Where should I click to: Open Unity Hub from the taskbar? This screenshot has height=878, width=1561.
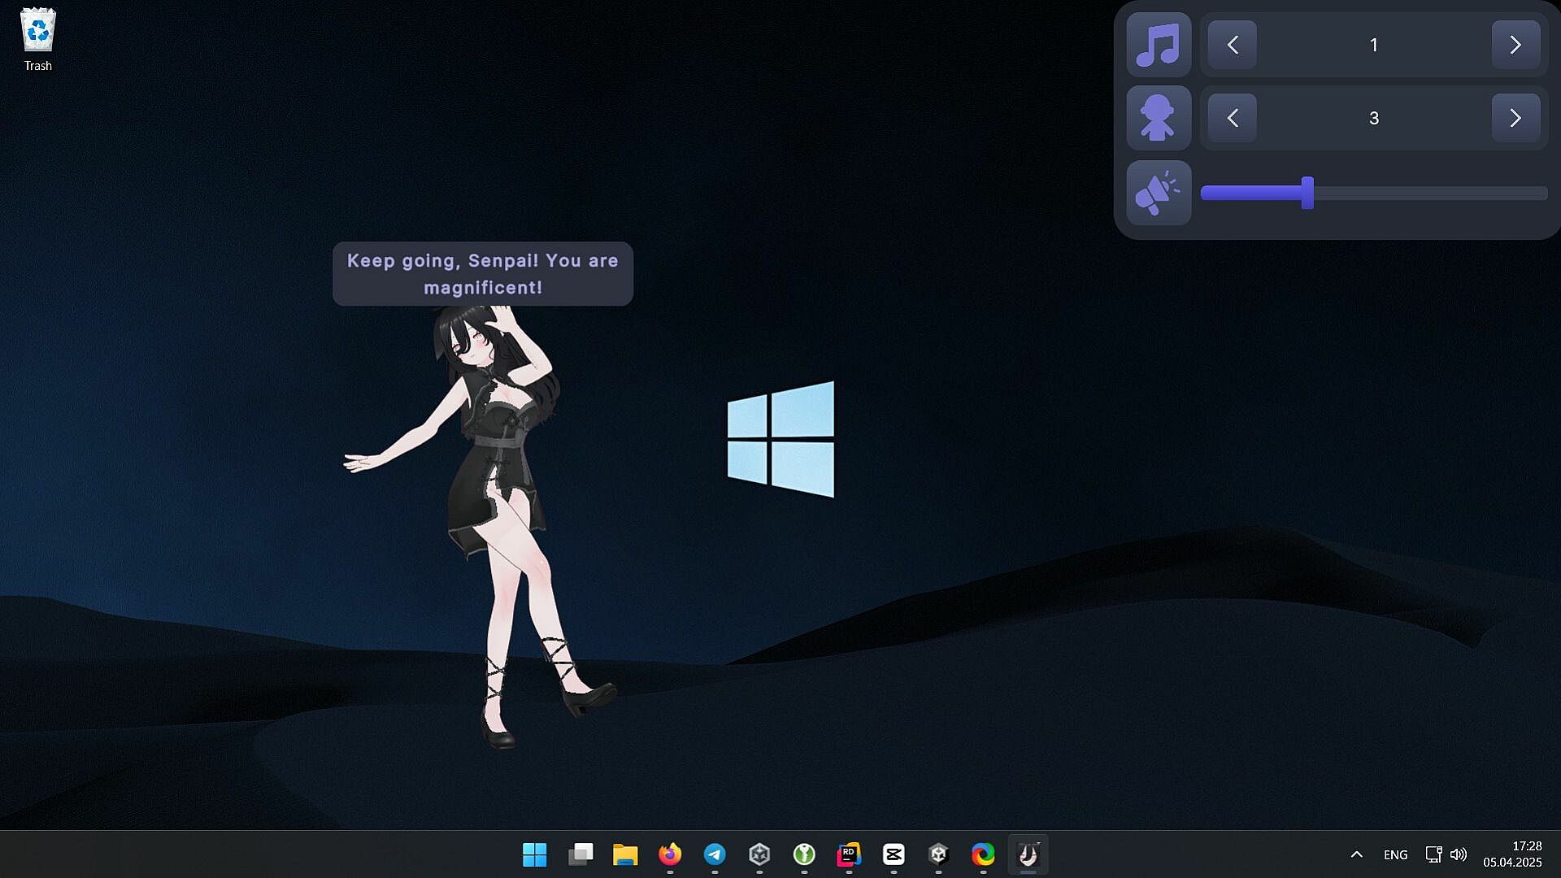click(x=759, y=854)
